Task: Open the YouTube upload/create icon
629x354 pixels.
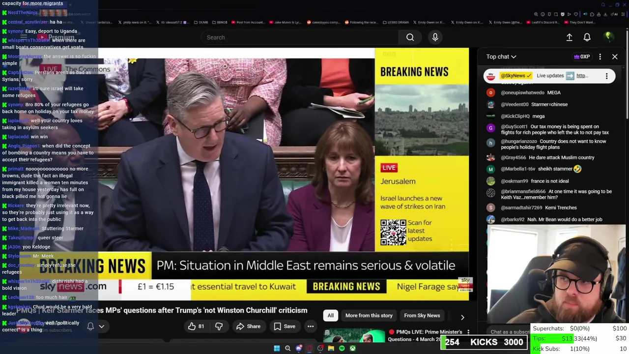Action: 569,37
